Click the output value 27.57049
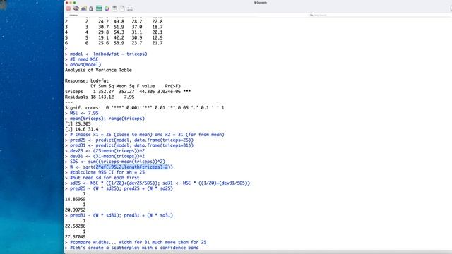The height and width of the screenshot is (254, 452). click(76, 237)
